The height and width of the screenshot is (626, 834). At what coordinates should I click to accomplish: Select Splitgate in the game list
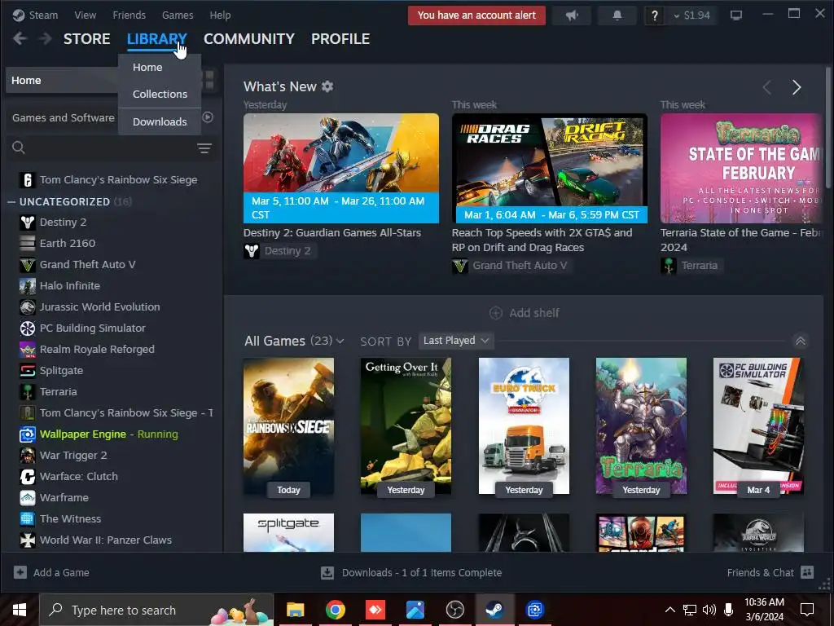point(61,371)
